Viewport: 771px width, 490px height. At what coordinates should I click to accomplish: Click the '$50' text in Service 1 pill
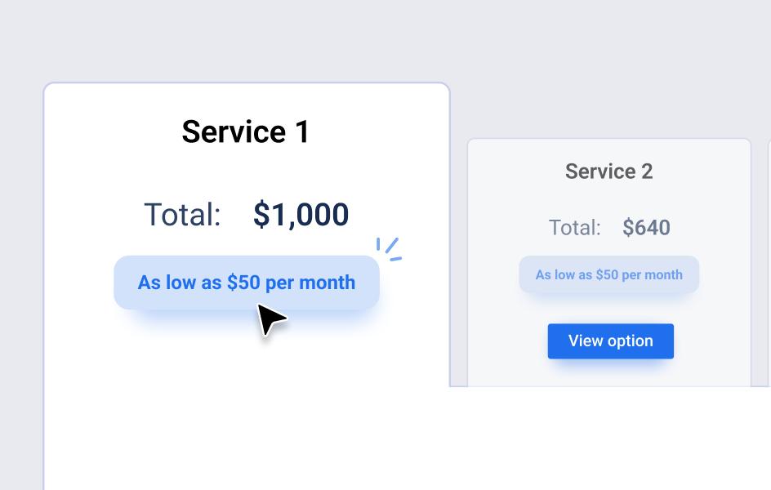click(x=243, y=283)
